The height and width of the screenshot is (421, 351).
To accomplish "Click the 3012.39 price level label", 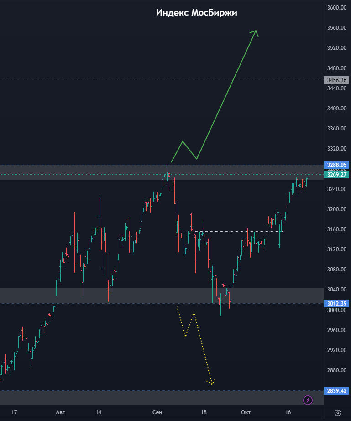I will [x=336, y=304].
